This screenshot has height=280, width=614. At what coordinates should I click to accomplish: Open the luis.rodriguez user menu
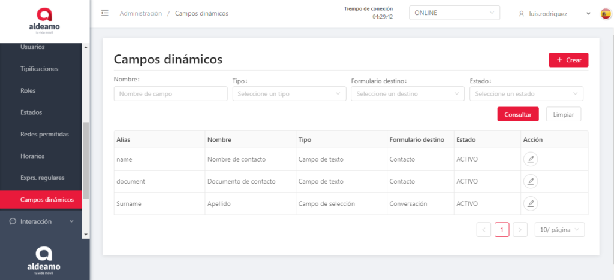coord(555,14)
